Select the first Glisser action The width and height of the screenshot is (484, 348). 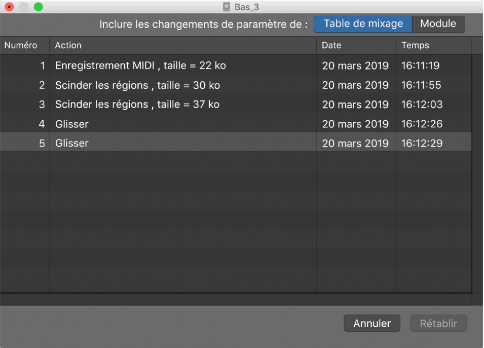tap(152, 124)
